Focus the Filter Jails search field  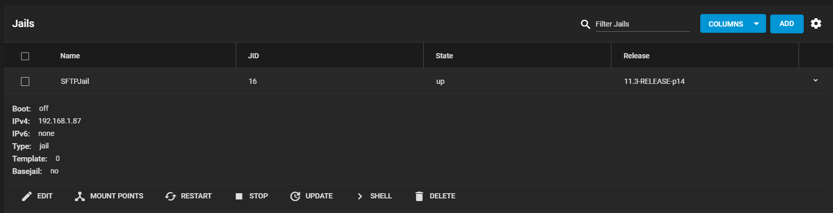click(x=642, y=24)
